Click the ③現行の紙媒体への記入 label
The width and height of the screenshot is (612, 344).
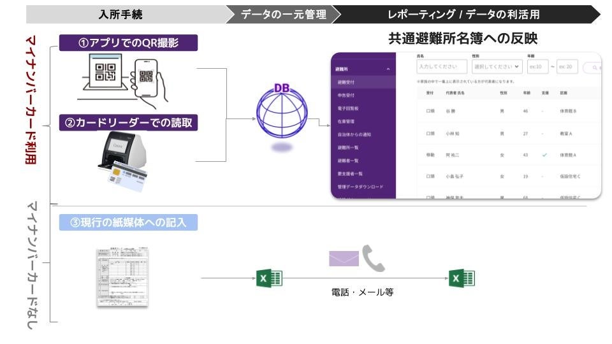(128, 222)
